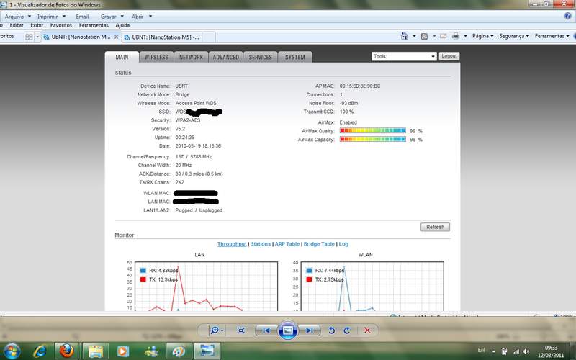Image resolution: width=576 pixels, height=360 pixels.
Task: Open the Segurança dropdown
Action: tap(514, 36)
